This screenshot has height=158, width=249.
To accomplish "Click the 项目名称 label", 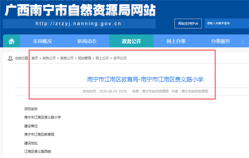I will tap(31, 109).
